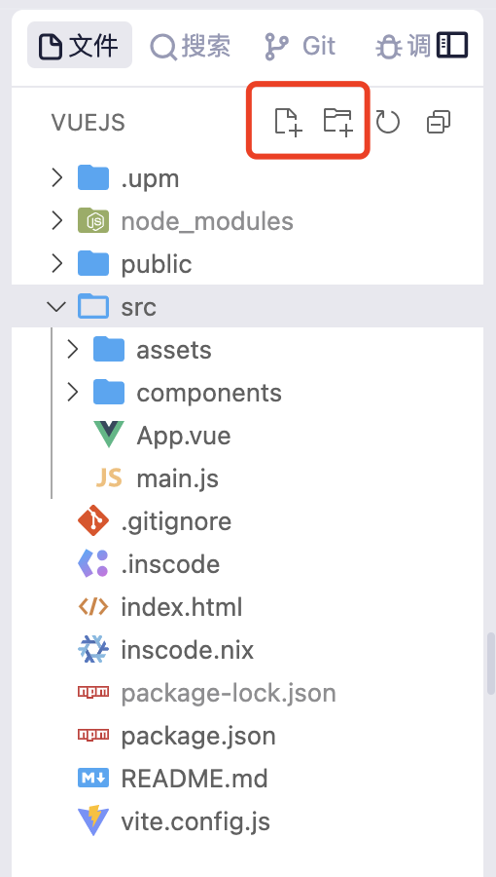Switch to the Git tab
The height and width of the screenshot is (877, 496).
(x=300, y=45)
